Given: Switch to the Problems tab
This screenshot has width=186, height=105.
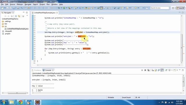Looking at the screenshot, I should (36, 70).
